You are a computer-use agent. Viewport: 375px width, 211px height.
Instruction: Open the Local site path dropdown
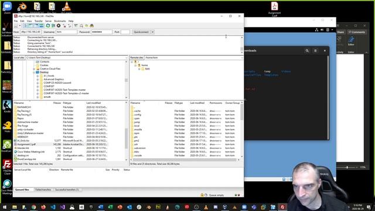tap(127, 57)
